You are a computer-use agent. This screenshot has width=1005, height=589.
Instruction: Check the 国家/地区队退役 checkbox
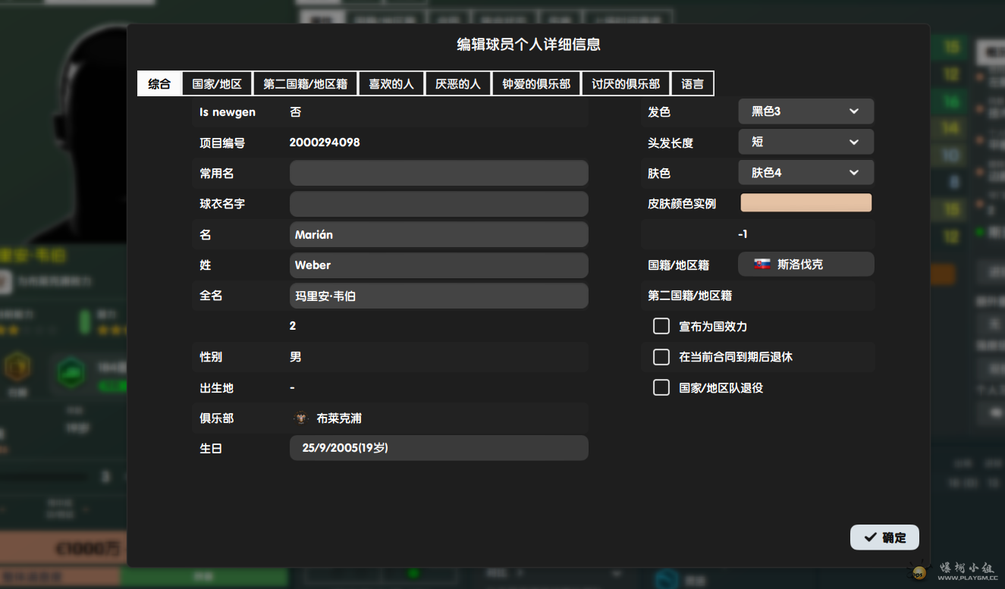[661, 387]
